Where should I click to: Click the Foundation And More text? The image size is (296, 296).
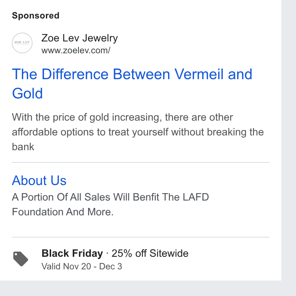pyautogui.click(x=63, y=212)
